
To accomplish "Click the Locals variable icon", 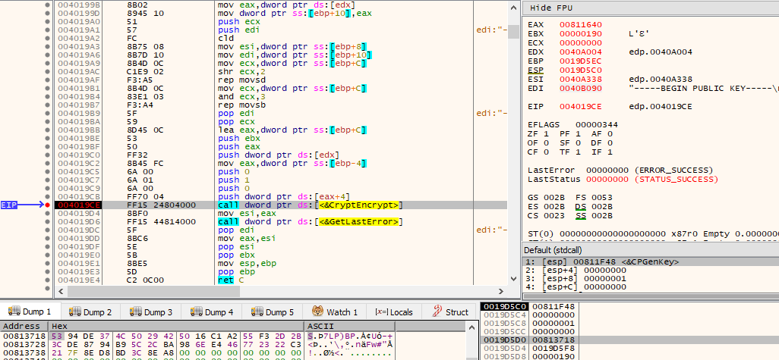I will click(381, 312).
